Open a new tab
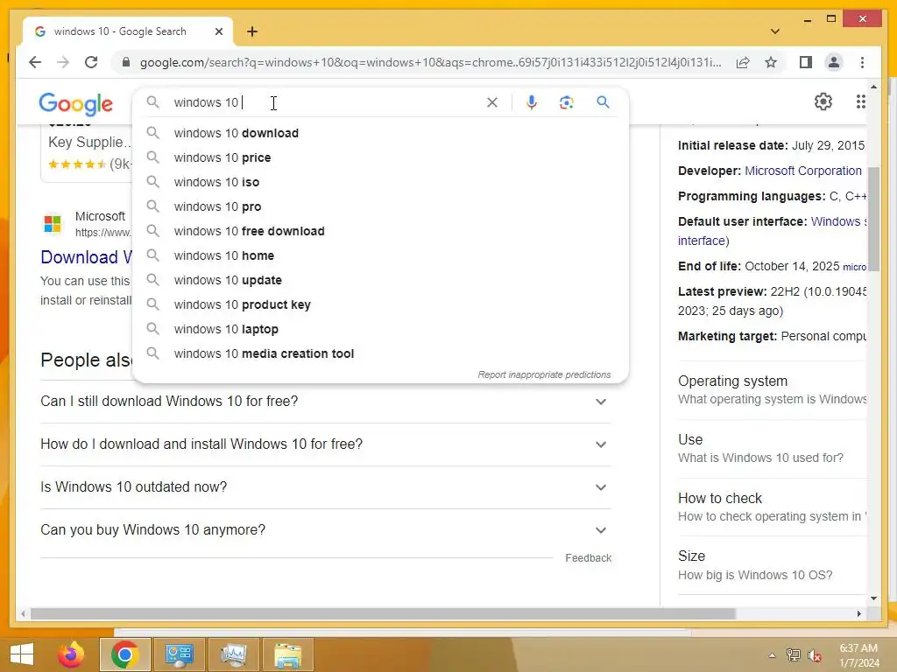Screen dimensions: 897x672 (x=252, y=31)
